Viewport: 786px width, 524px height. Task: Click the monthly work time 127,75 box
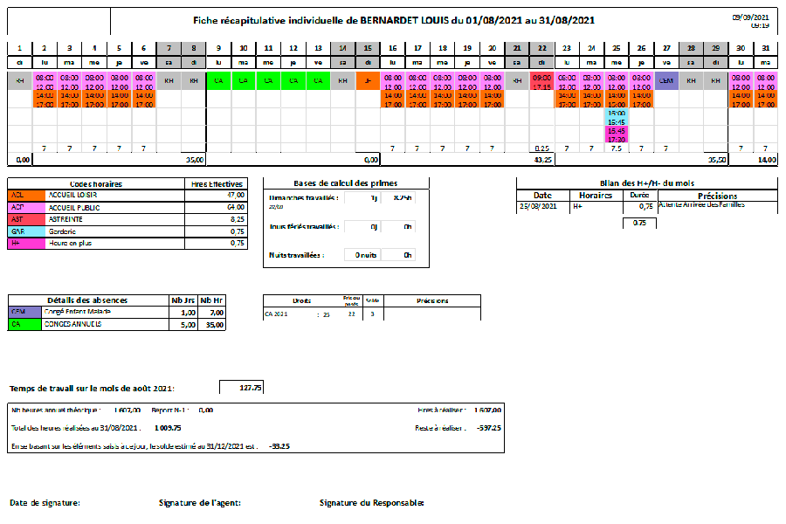point(242,387)
